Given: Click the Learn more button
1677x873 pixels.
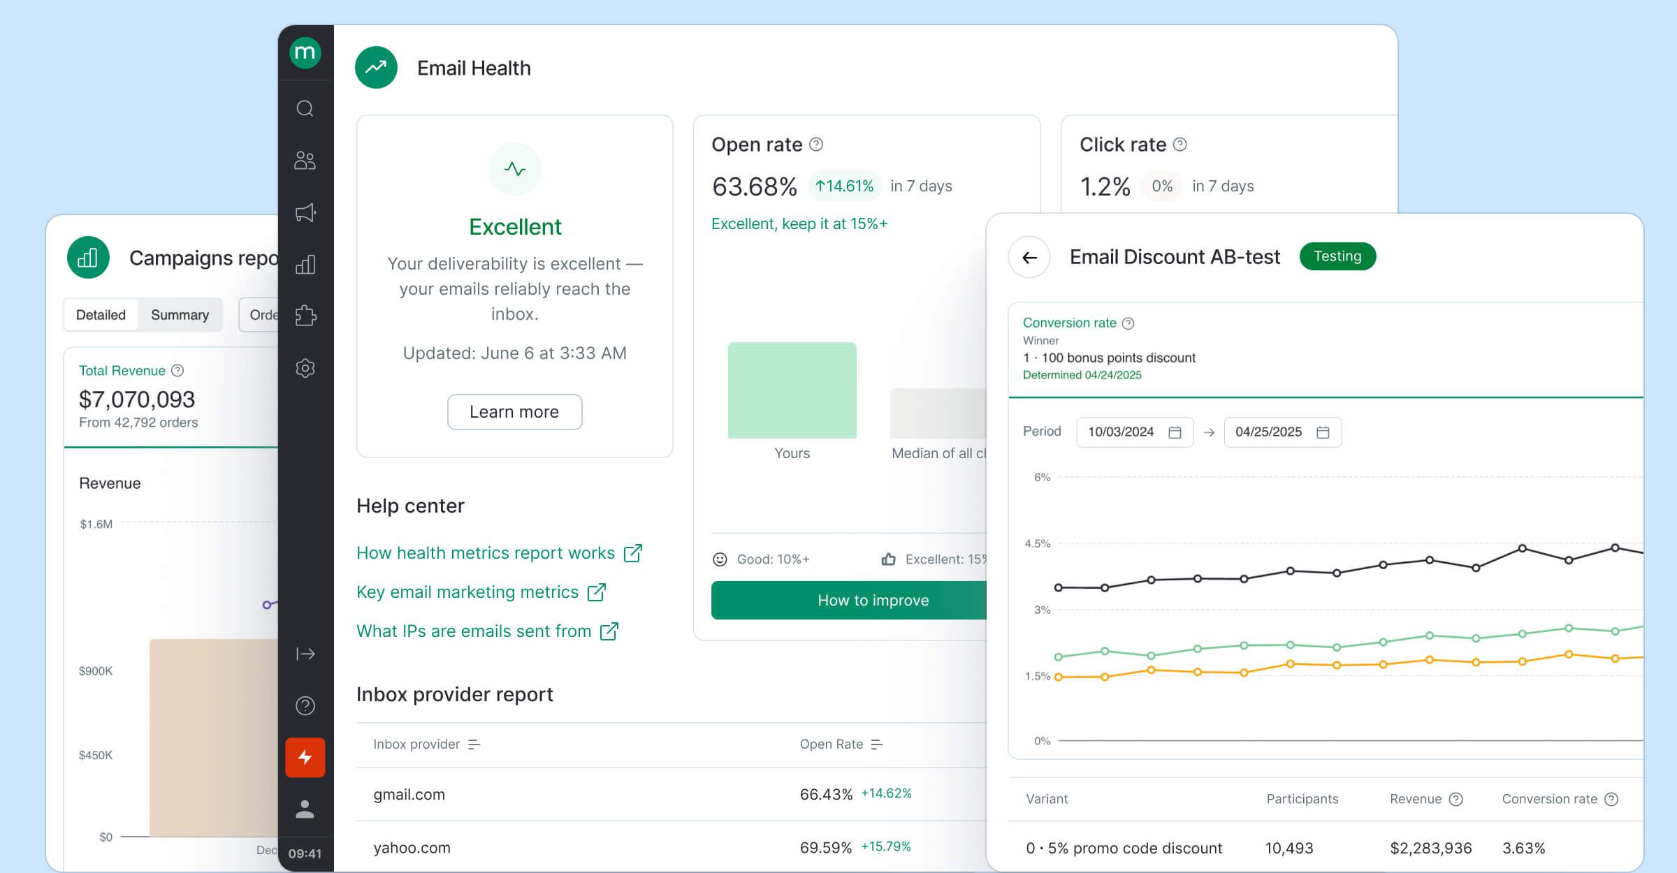Looking at the screenshot, I should pos(514,412).
